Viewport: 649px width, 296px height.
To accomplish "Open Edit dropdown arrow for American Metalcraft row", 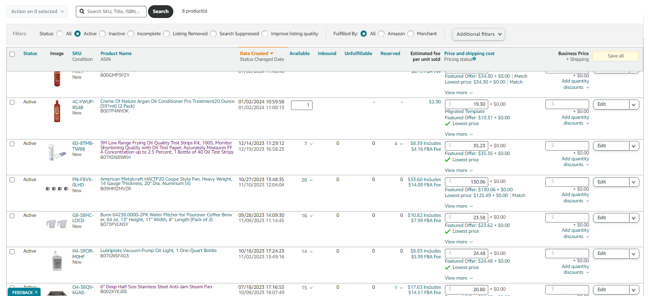I will pos(634,182).
